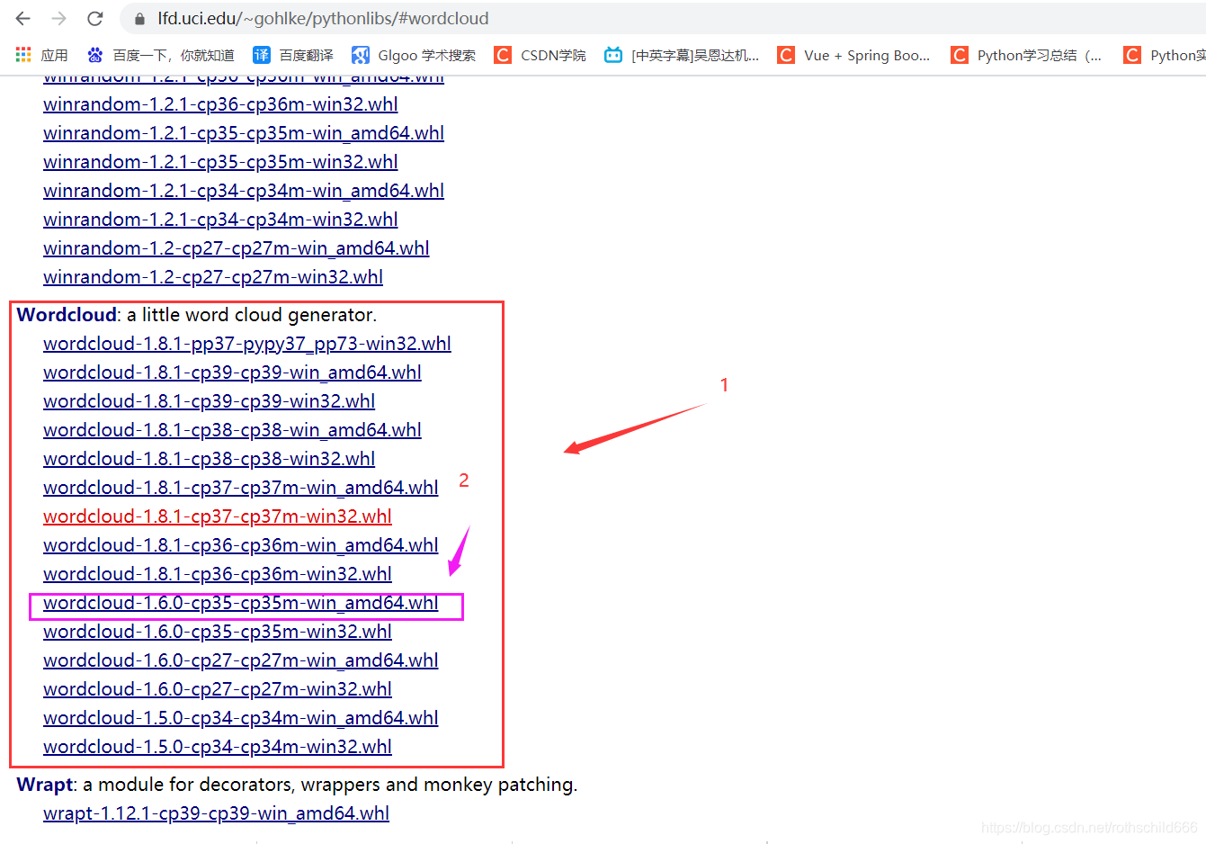Download wordcloud-1.8.1-cp36-cp36m-win32.whl
The height and width of the screenshot is (844, 1206).
(218, 574)
